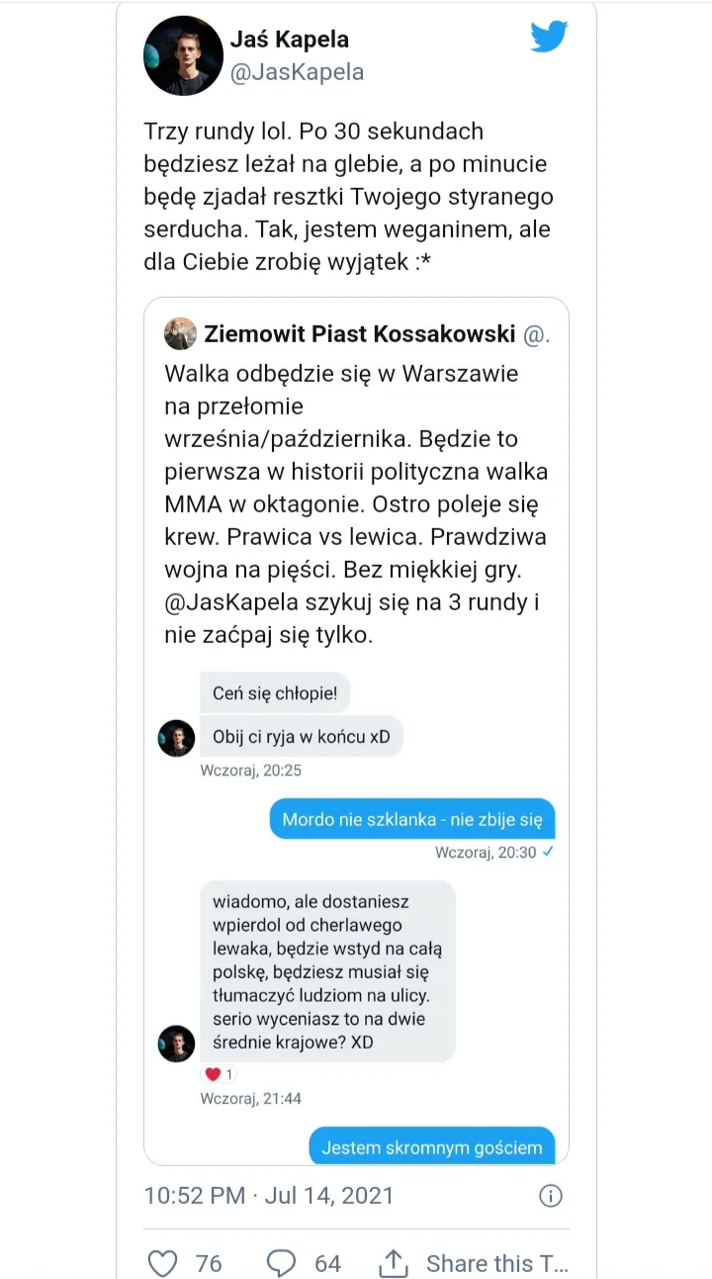Click the "Ceń się chłopie!" message bubble
This screenshot has width=712, height=1279.
point(275,693)
